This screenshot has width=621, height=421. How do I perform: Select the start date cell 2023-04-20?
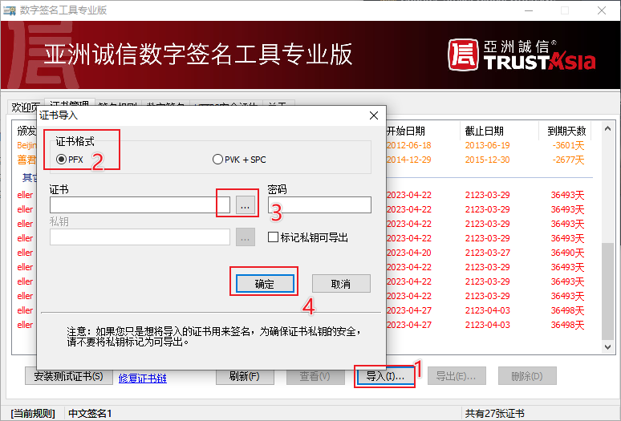tap(408, 253)
